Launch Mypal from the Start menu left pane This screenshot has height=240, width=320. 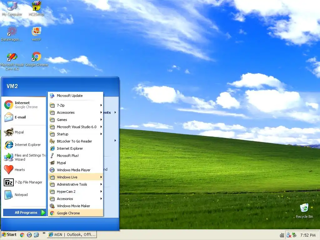[x=23, y=132]
